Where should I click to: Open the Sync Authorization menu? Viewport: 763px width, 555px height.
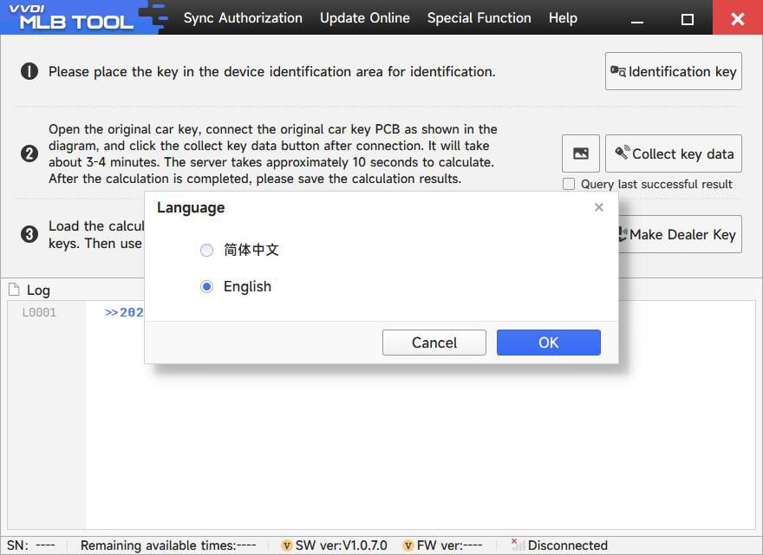click(x=243, y=17)
